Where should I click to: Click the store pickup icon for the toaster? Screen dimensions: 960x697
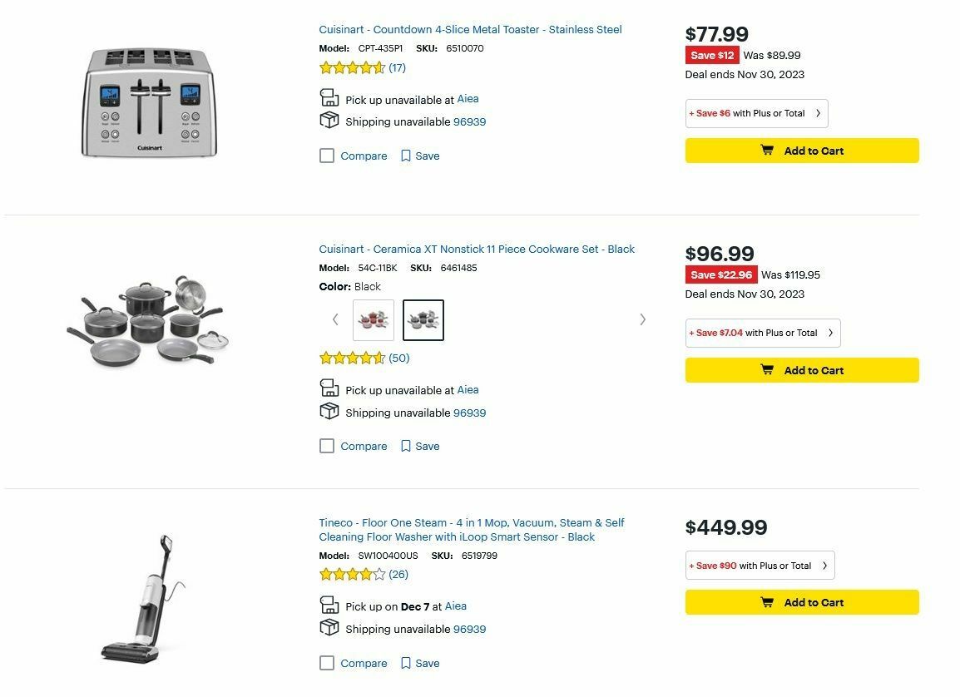point(329,96)
